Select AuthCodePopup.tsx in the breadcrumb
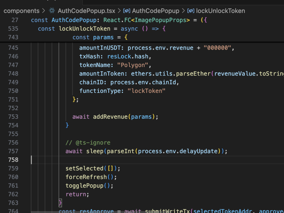The width and height of the screenshot is (284, 213). point(86,11)
